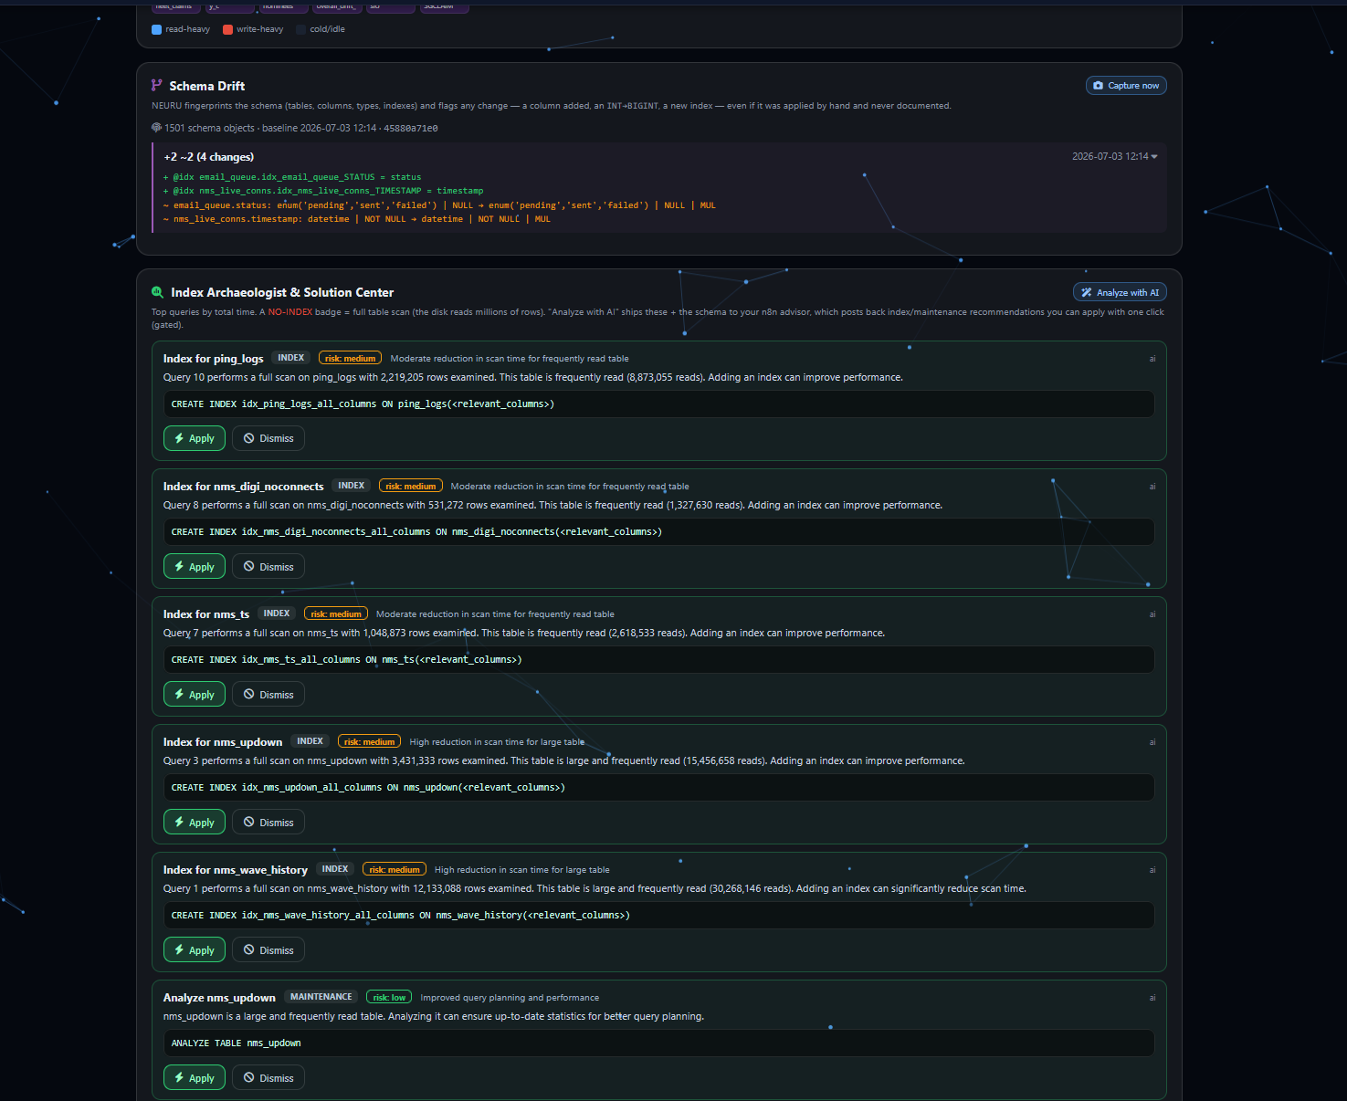Click the risk: medium badge for nms_updown
Image resolution: width=1347 pixels, height=1101 pixels.
coord(370,741)
